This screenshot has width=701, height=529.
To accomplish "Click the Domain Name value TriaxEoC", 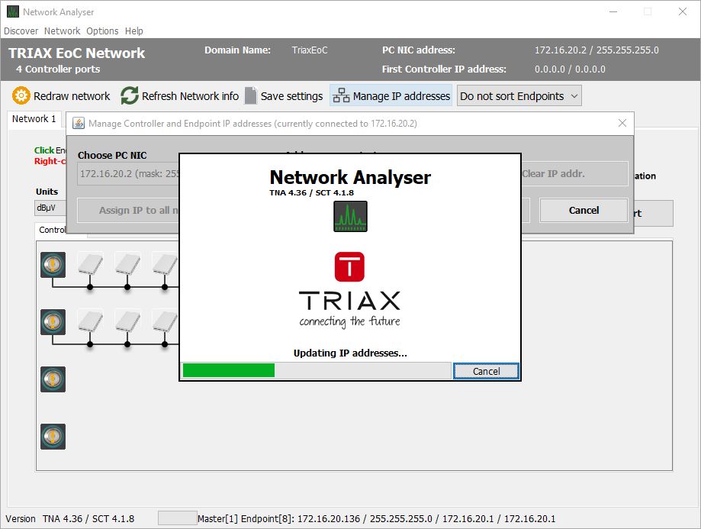I will [x=310, y=50].
